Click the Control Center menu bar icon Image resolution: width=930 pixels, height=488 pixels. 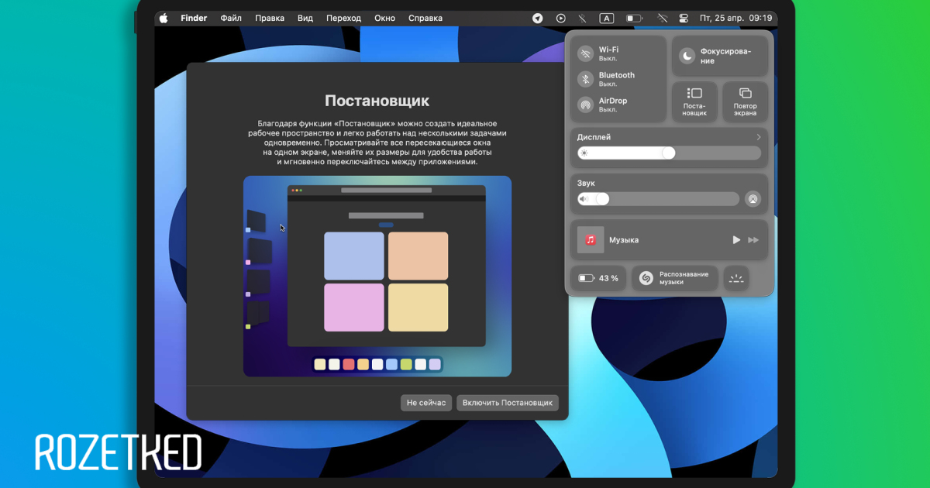pos(684,18)
